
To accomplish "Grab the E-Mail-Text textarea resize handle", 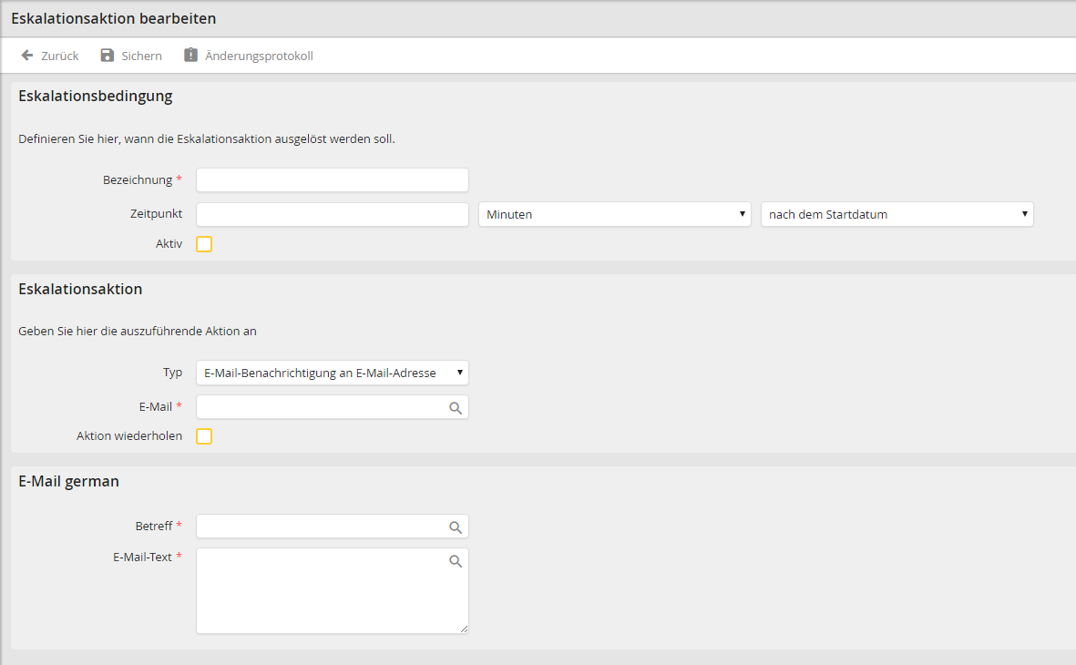I will pos(464,629).
